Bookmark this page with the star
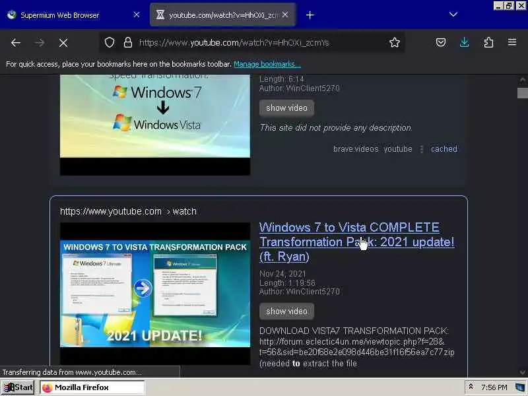The height and width of the screenshot is (396, 528). (394, 42)
